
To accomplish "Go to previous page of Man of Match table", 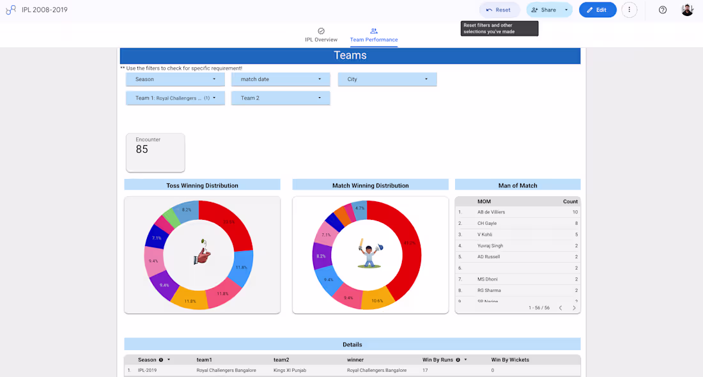I will (560, 307).
